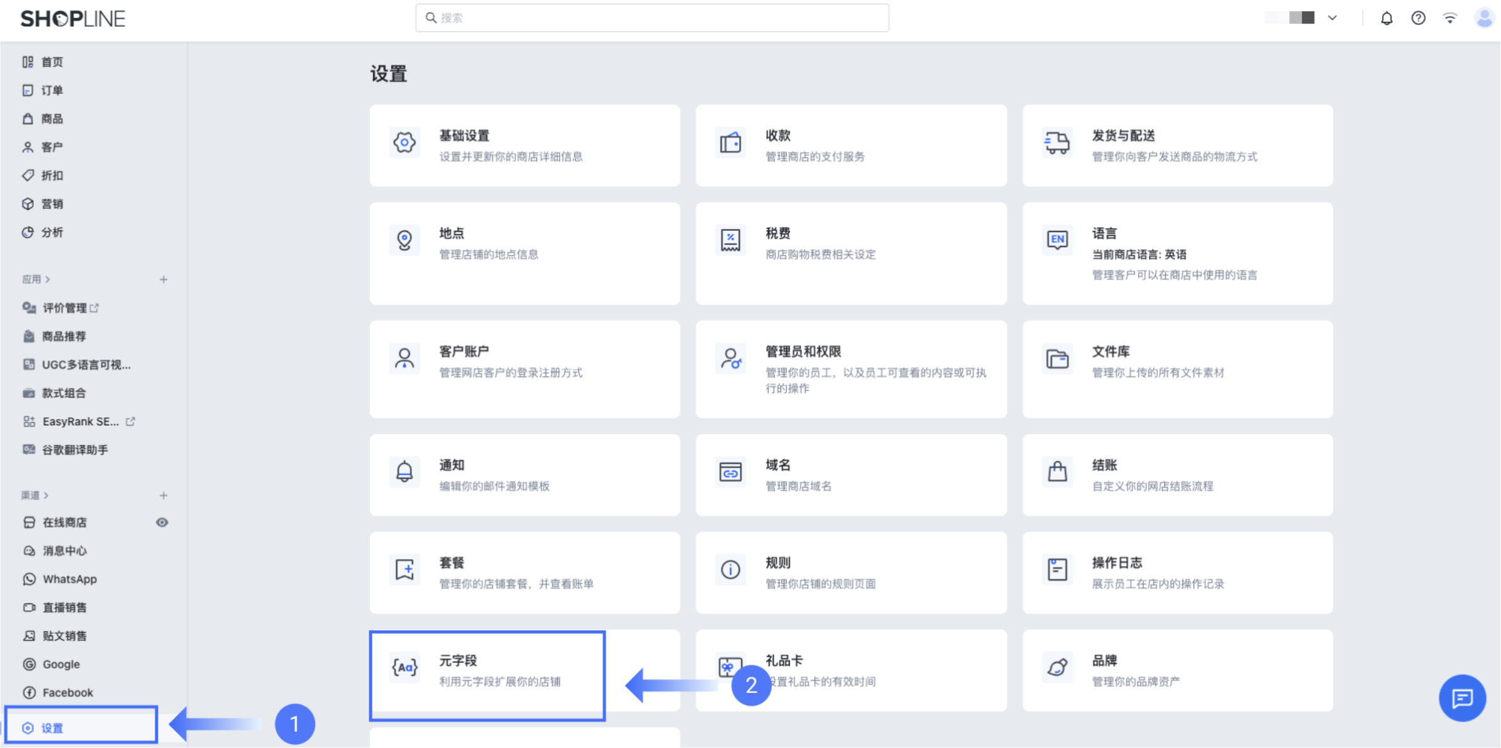
Task: Click the notification bell icon
Action: coord(1386,18)
